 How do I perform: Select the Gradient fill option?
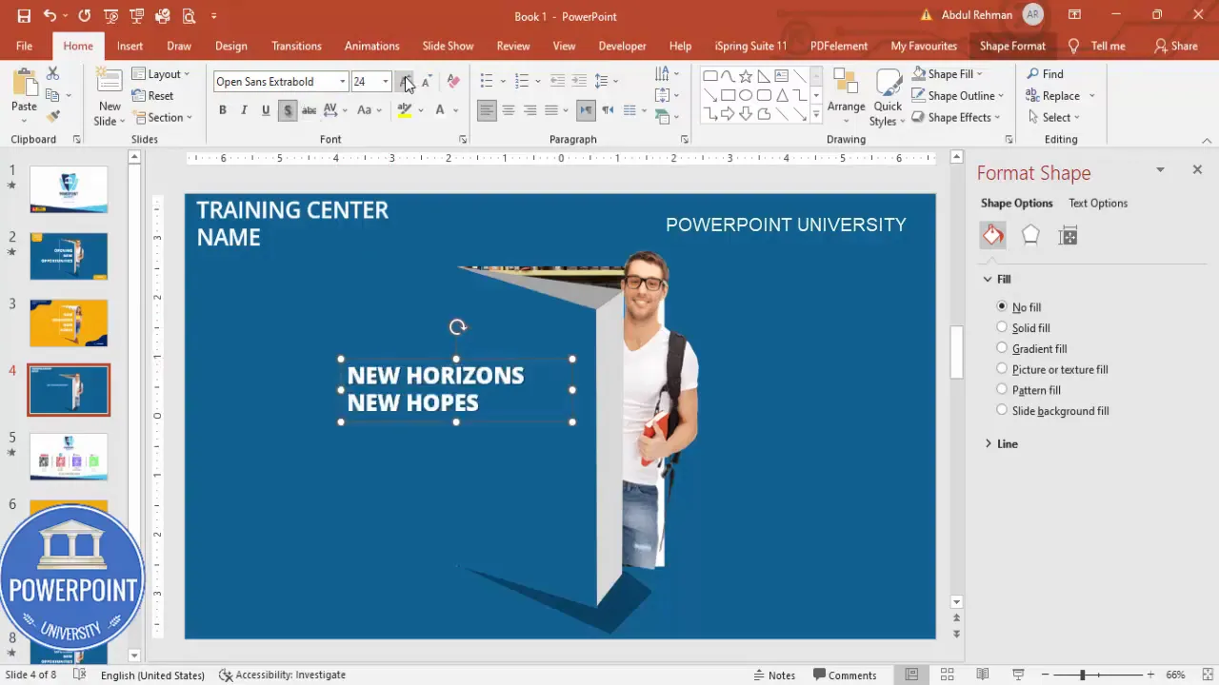(1032, 349)
